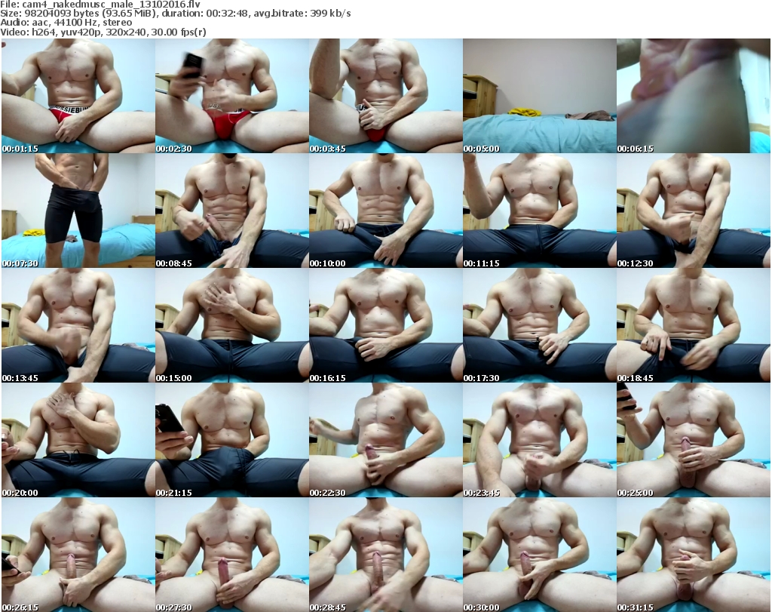Click the 00:15:00 frame
The image size is (772, 612).
231,325
